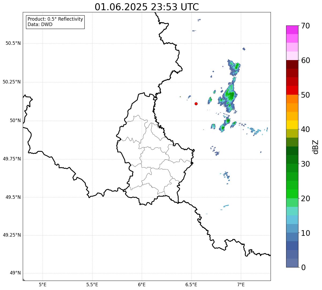
Task: Click the 49°N latitude label
Action: [x=15, y=273]
